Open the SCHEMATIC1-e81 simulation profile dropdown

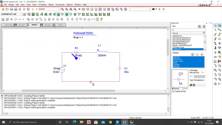tap(21, 14)
